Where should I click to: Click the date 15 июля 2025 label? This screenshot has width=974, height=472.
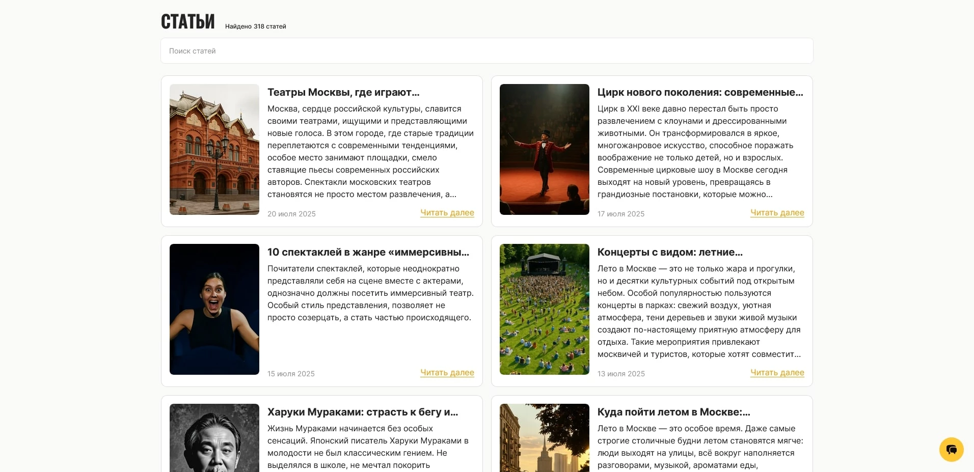pos(291,373)
